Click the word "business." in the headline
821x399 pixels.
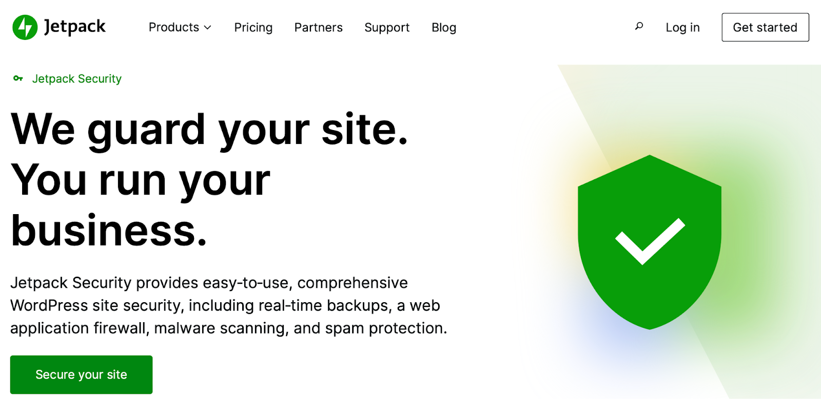109,230
